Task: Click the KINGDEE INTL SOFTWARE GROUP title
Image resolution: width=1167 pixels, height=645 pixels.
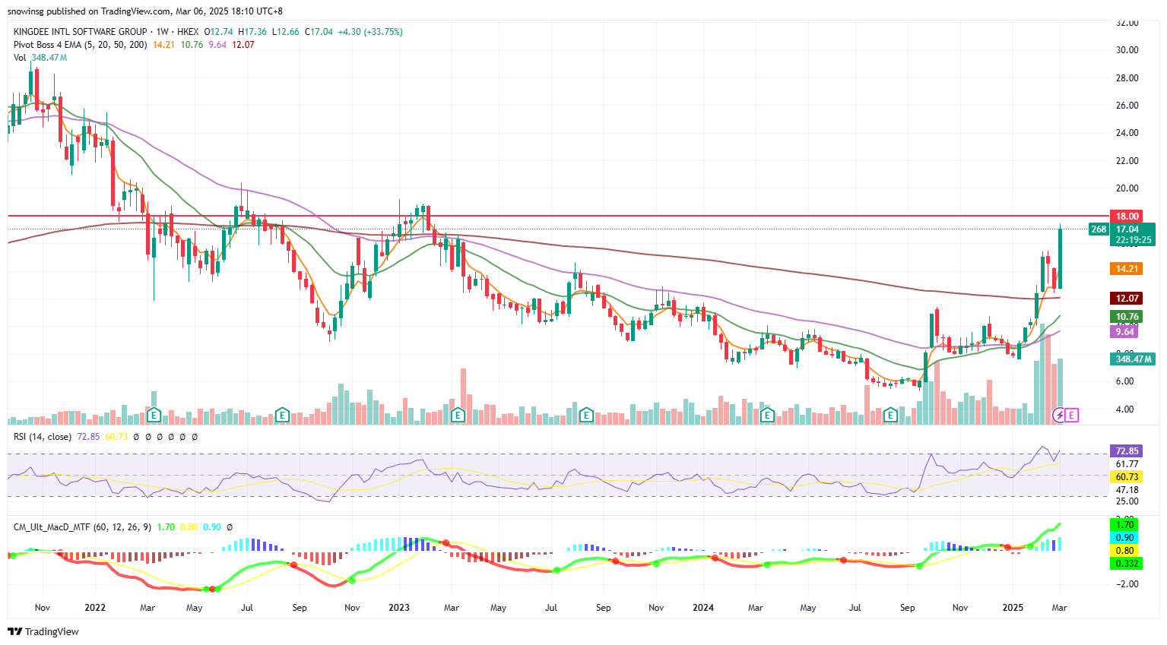Action: 81,32
